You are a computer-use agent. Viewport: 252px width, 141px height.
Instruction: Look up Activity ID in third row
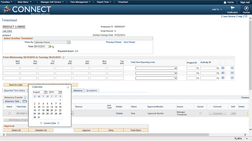[218, 78]
